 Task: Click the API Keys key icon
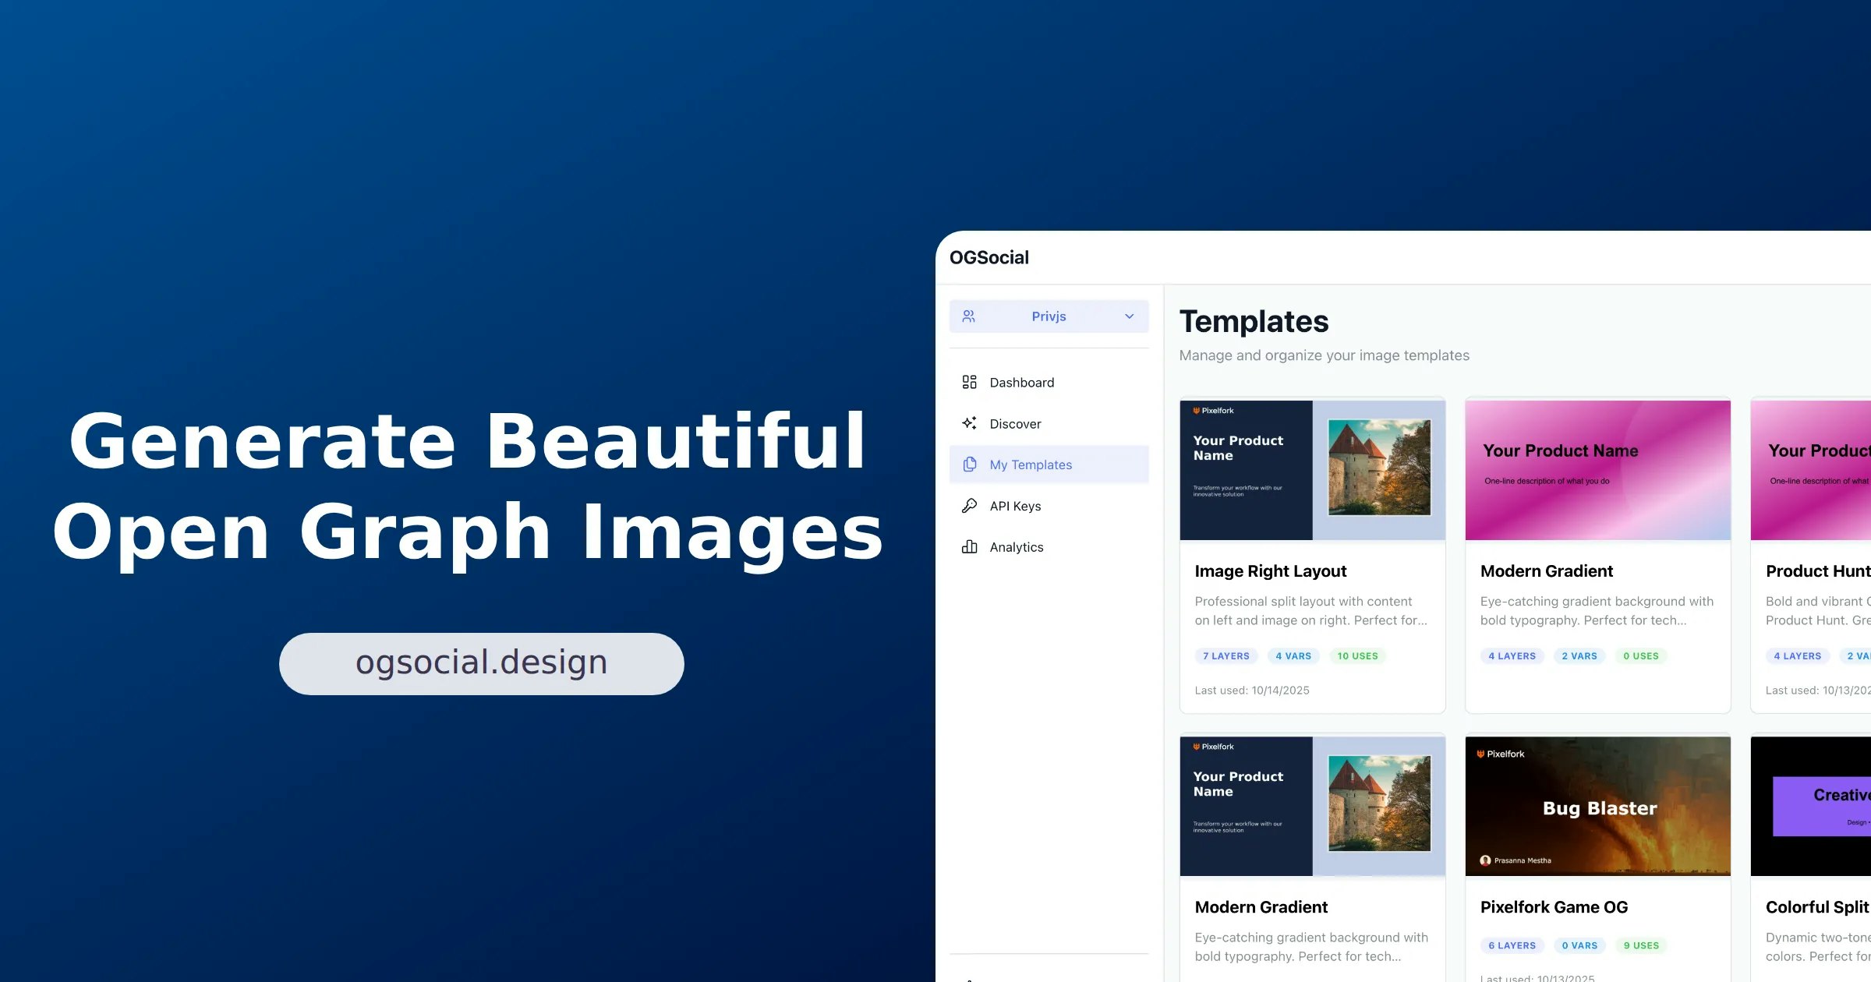969,506
